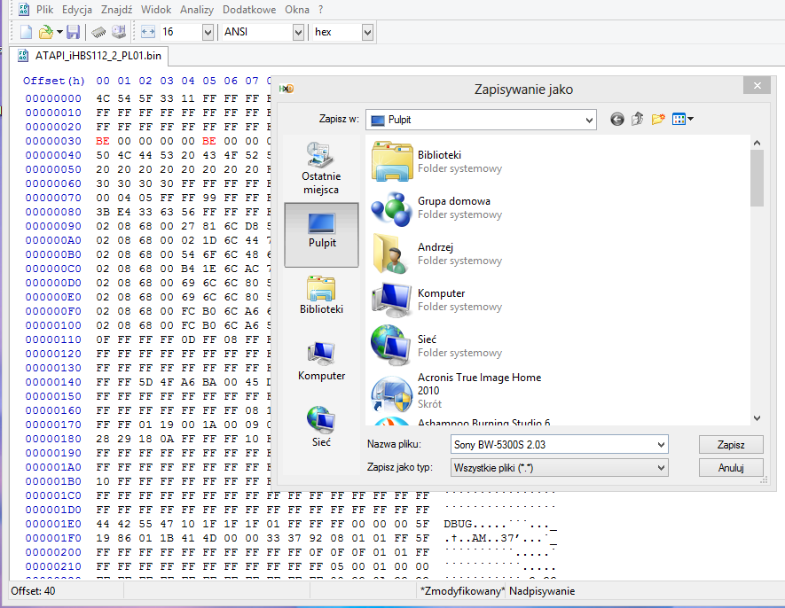Click the Offset(h) column header
The height and width of the screenshot is (608, 785).
(53, 81)
